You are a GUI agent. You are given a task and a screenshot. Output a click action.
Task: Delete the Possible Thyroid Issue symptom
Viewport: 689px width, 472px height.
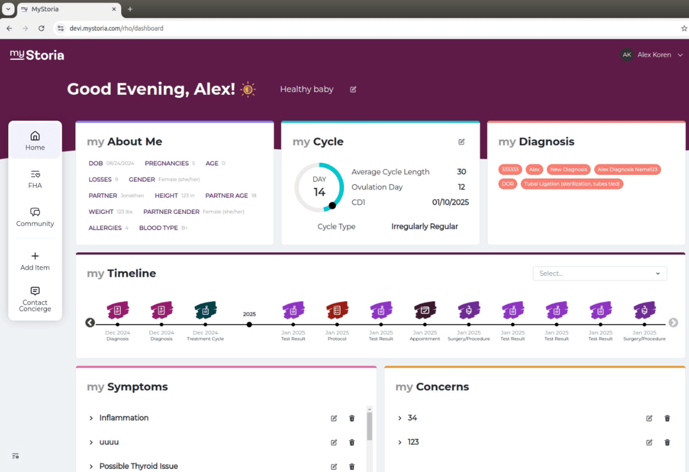[352, 466]
